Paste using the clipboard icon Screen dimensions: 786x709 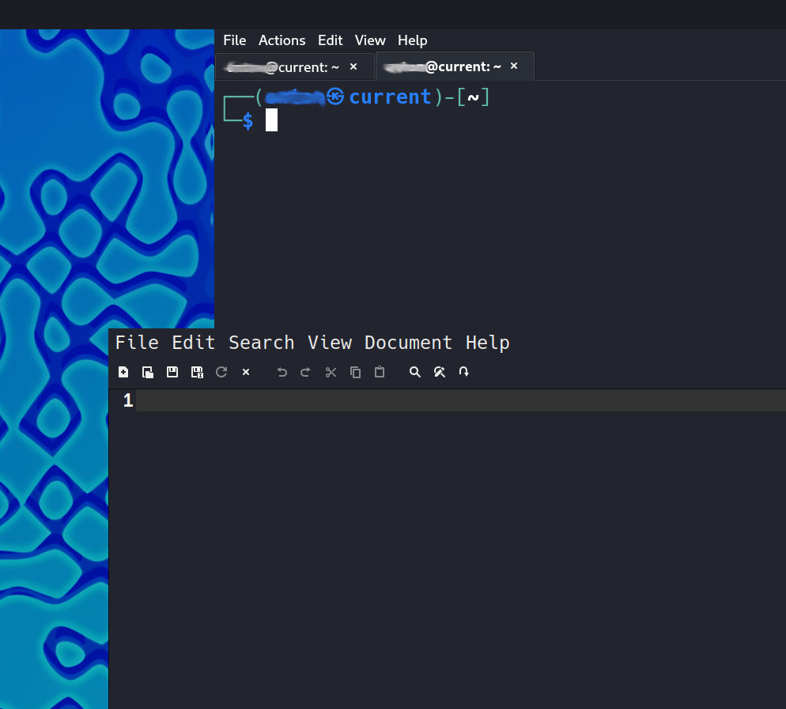[380, 372]
